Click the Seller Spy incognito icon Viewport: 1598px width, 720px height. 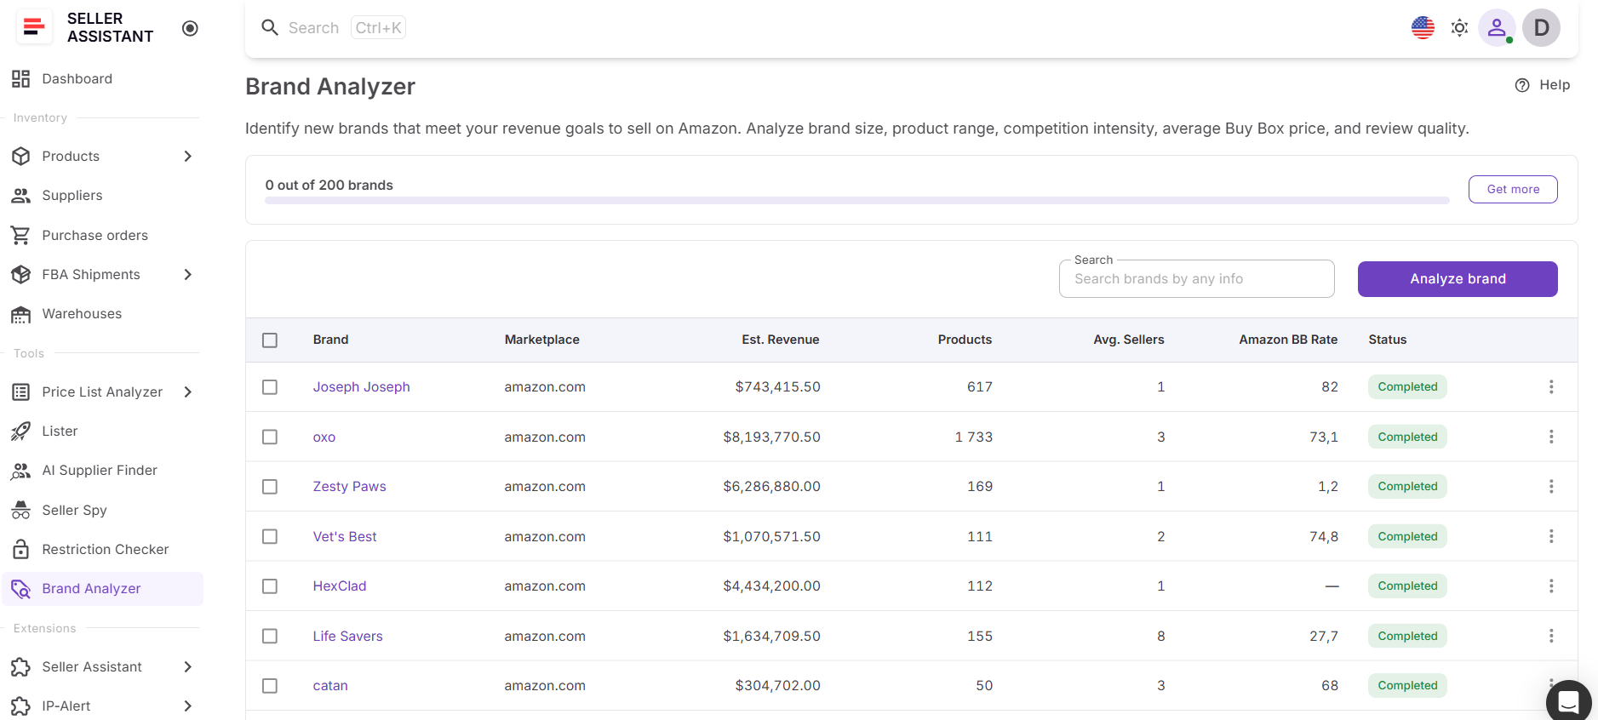21,511
